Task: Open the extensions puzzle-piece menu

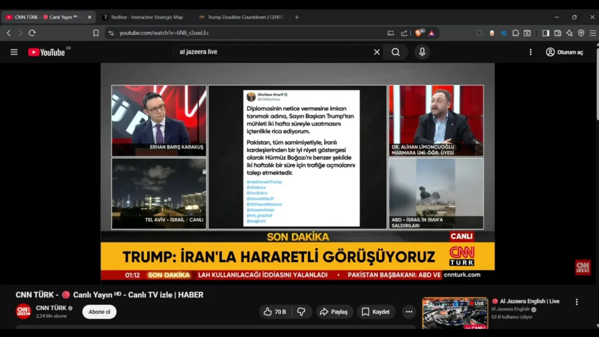Action: click(516, 33)
